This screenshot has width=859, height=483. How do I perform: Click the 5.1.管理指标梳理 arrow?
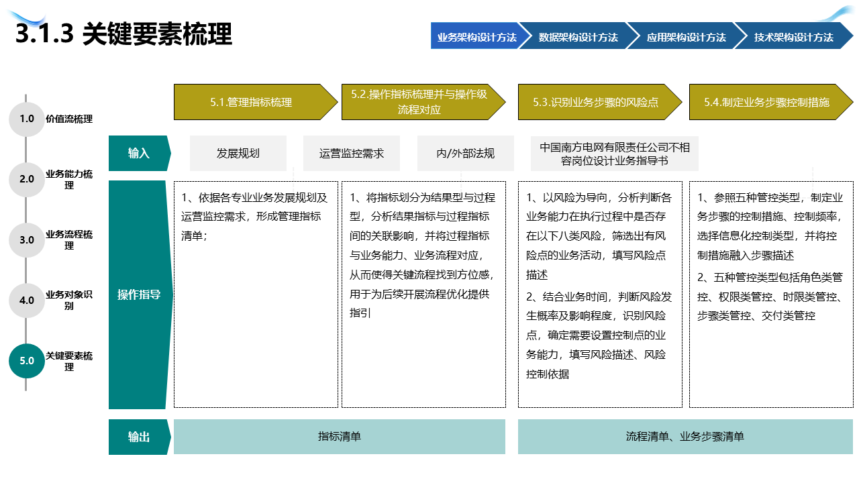256,102
